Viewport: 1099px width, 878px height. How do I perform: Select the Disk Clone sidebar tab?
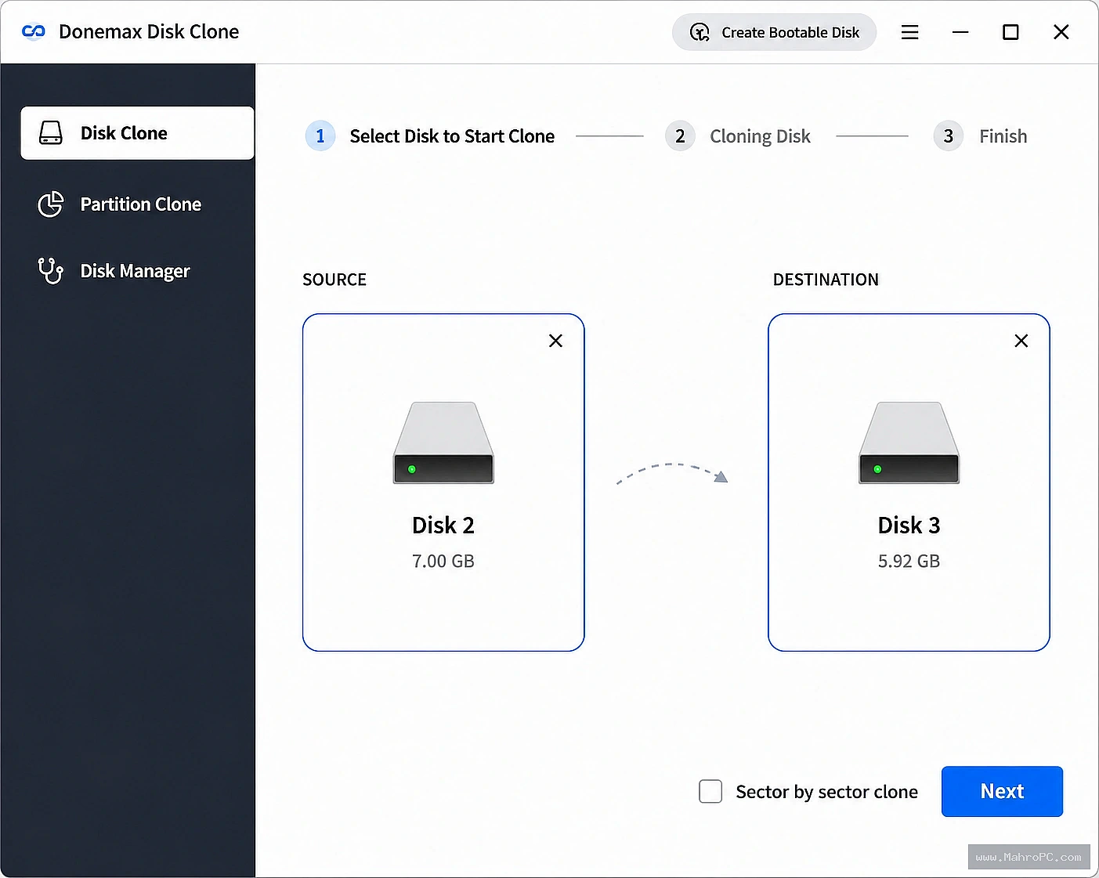click(137, 133)
